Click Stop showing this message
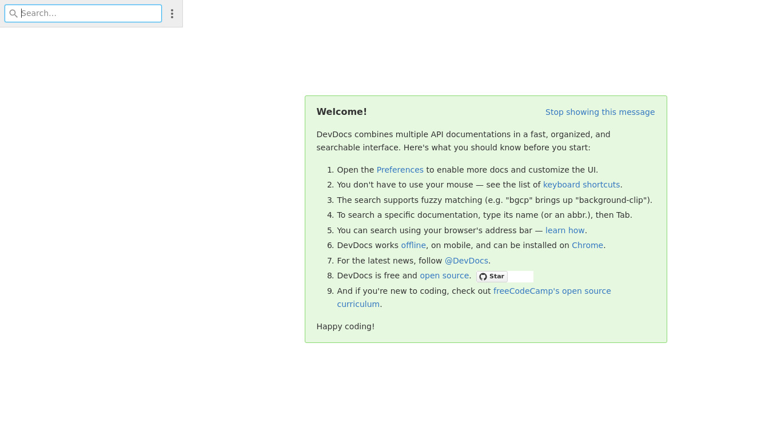781x439 pixels. (600, 112)
